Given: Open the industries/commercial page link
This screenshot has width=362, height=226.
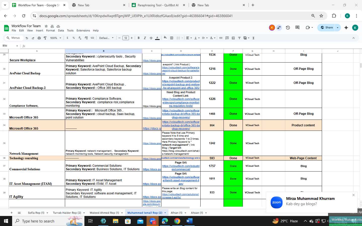Looking at the screenshot, I should pyautogui.click(x=181, y=167).
